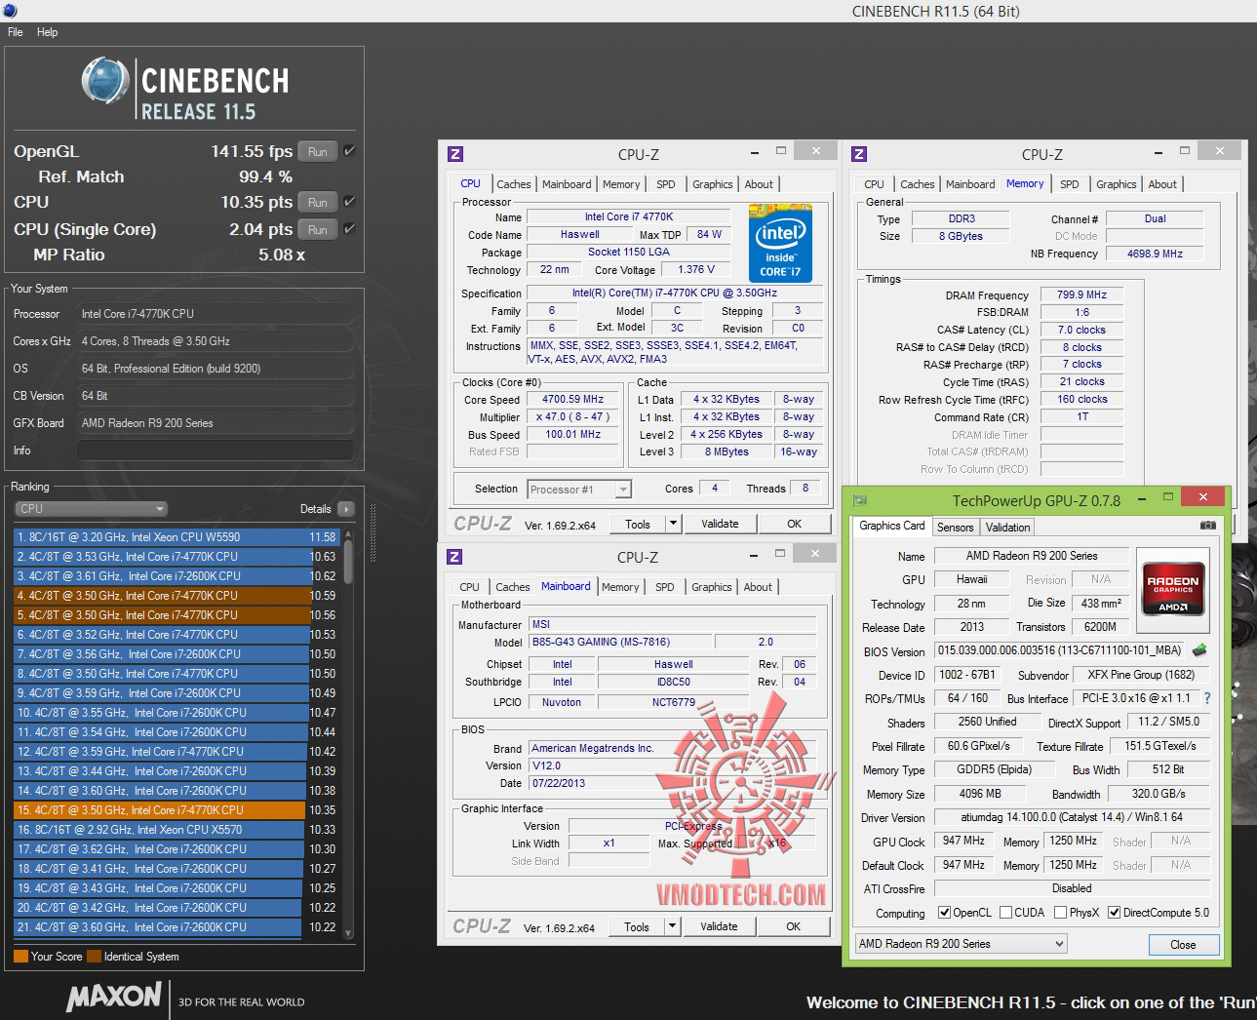Click OK in CPU-Z Mainboard window

pos(794,926)
